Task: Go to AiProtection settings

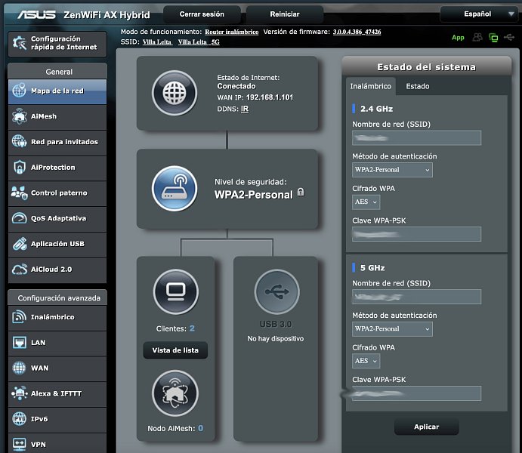Action: click(x=57, y=168)
